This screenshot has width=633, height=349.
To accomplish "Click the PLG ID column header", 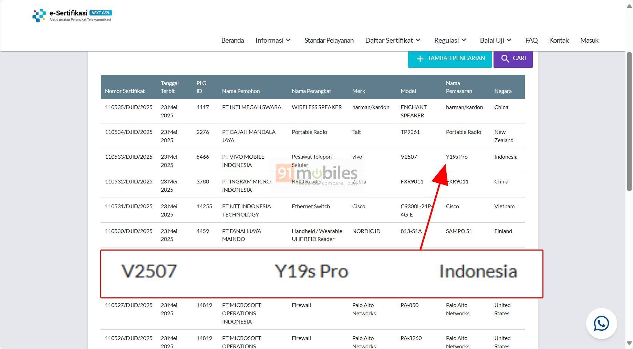I will coord(201,87).
